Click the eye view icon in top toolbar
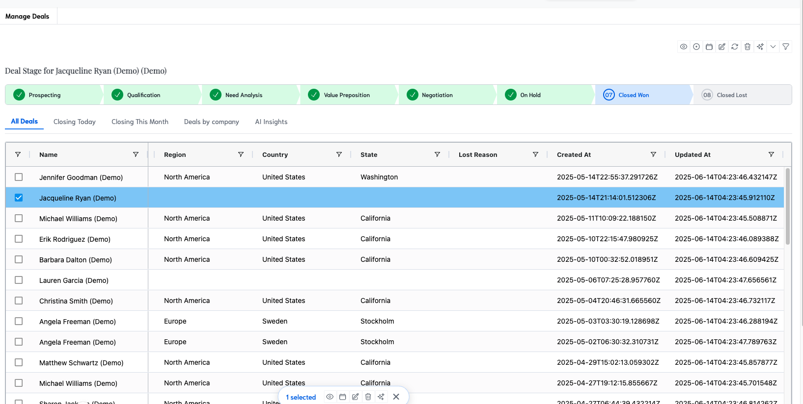Screen dimensions: 803x404 (684, 47)
